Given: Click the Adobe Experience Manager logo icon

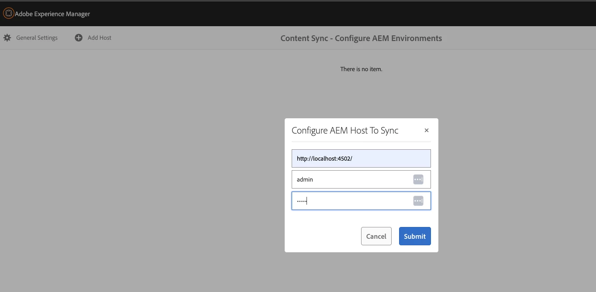Looking at the screenshot, I should click(x=9, y=14).
